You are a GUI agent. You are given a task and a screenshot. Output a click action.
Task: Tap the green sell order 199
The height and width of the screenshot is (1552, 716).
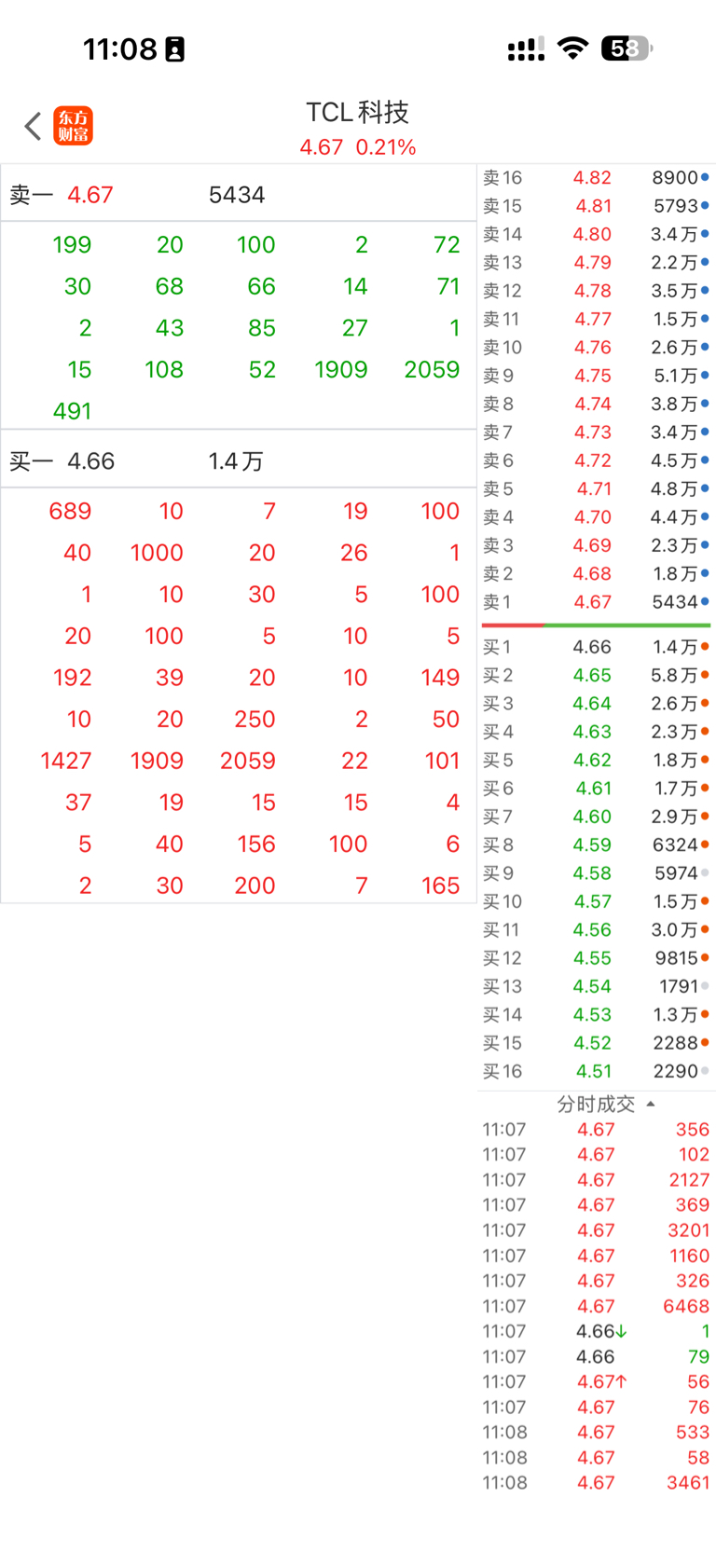pyautogui.click(x=72, y=244)
